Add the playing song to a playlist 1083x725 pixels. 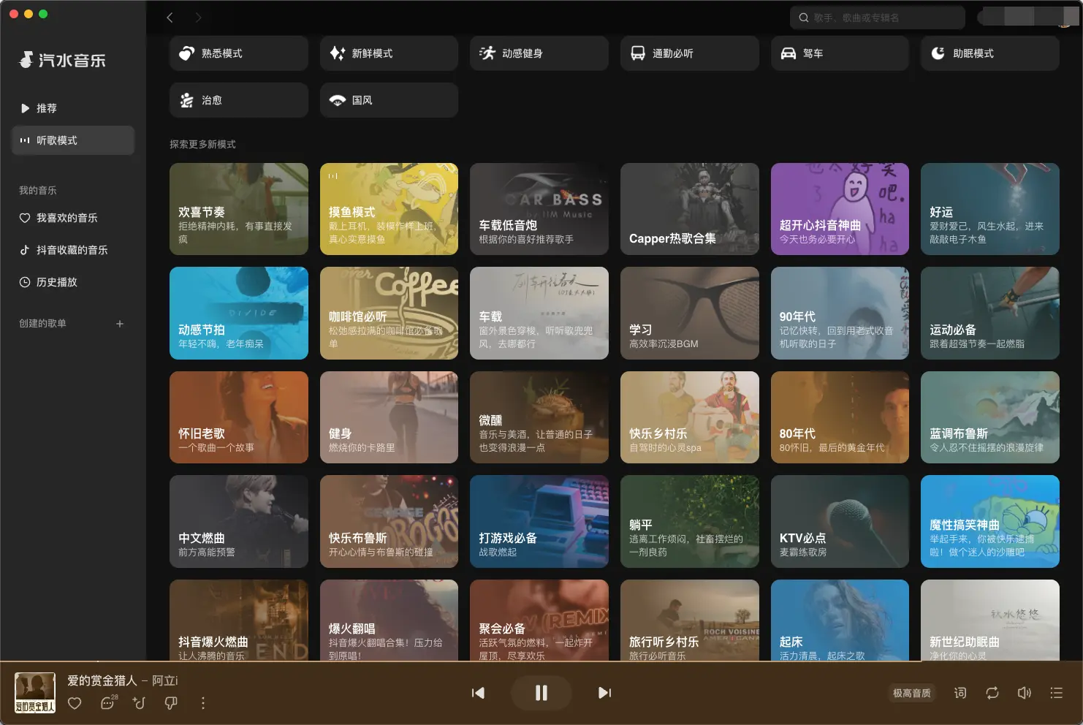pos(138,703)
